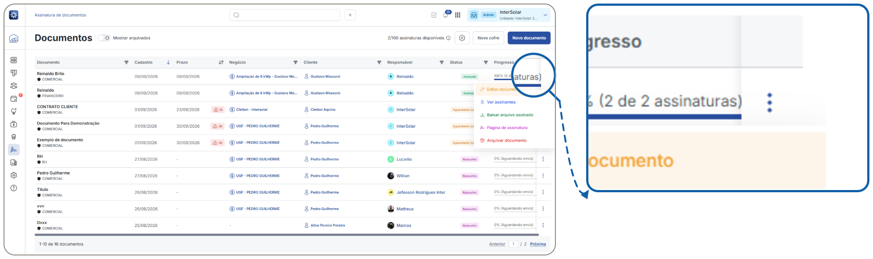The width and height of the screenshot is (873, 259).
Task: Click the plus button next to search field
Action: [350, 15]
